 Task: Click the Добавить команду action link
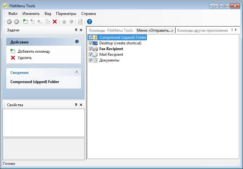click(x=34, y=51)
